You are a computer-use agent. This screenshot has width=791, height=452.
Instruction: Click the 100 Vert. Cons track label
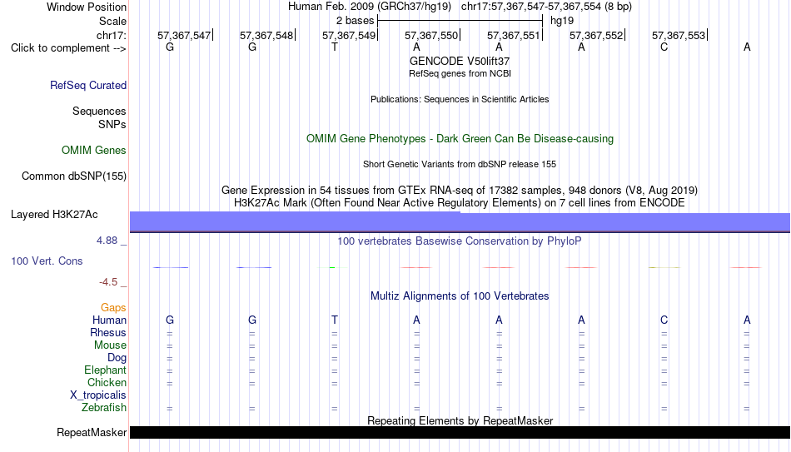[x=47, y=261]
